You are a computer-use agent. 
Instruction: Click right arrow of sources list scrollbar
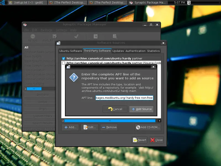[159, 121]
